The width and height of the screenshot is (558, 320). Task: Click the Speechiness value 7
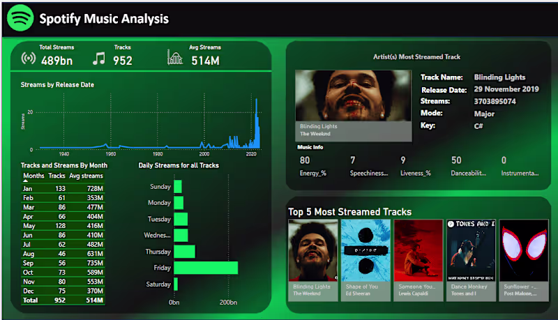353,160
